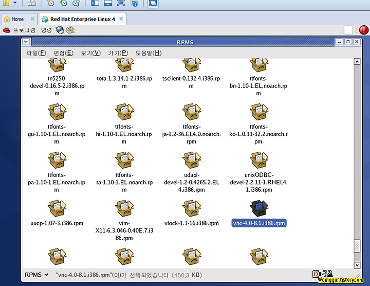Viewport: 370px width, 286px height.
Task: Open the dropdown arrow beside the pause button
Action: 15,3
